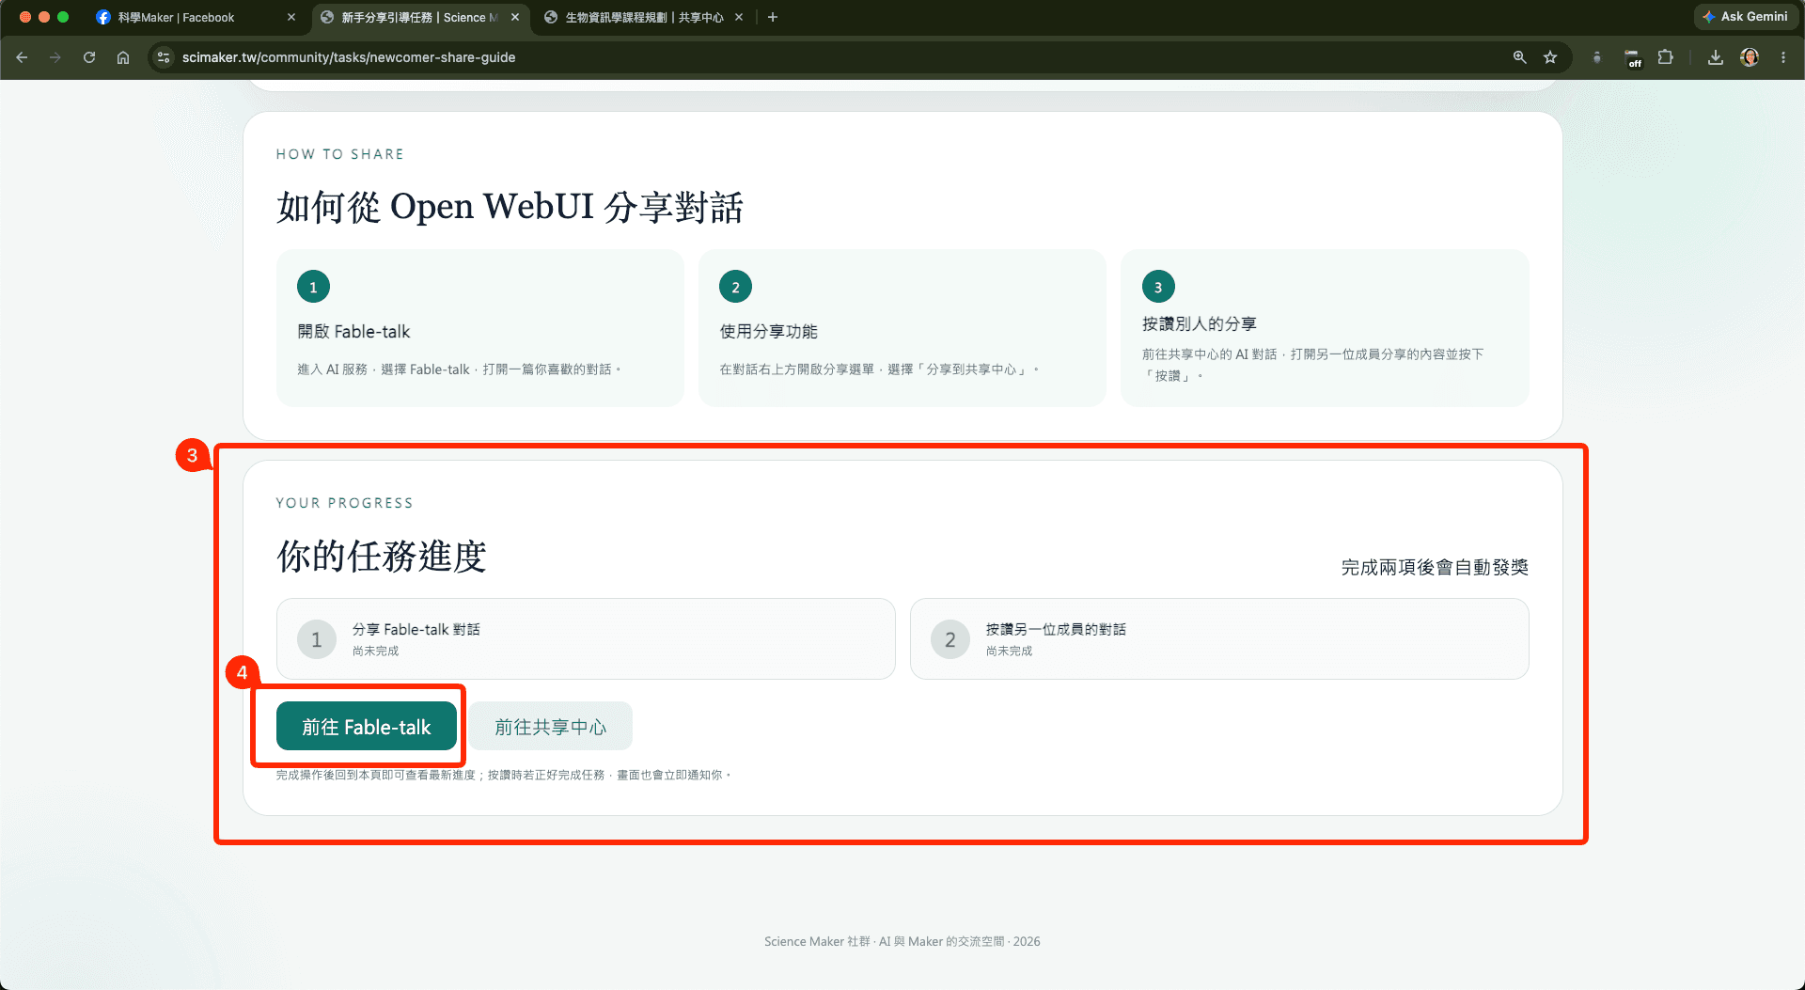Screen dimensions: 1805x990
Task: Click the 你的任務進度 heading
Action: [382, 557]
